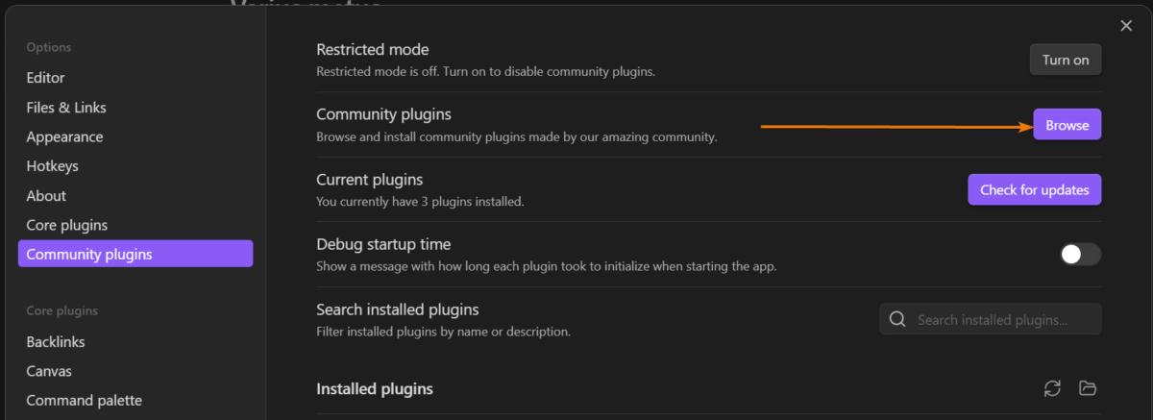The width and height of the screenshot is (1153, 420).
Task: Switch to Core plugins tab
Action: 67,225
